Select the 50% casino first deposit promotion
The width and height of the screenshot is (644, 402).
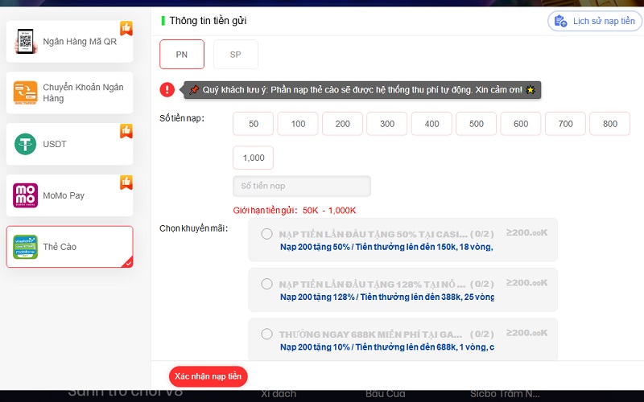click(x=266, y=234)
